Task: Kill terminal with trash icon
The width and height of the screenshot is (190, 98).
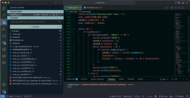Action: pyautogui.click(x=176, y=79)
